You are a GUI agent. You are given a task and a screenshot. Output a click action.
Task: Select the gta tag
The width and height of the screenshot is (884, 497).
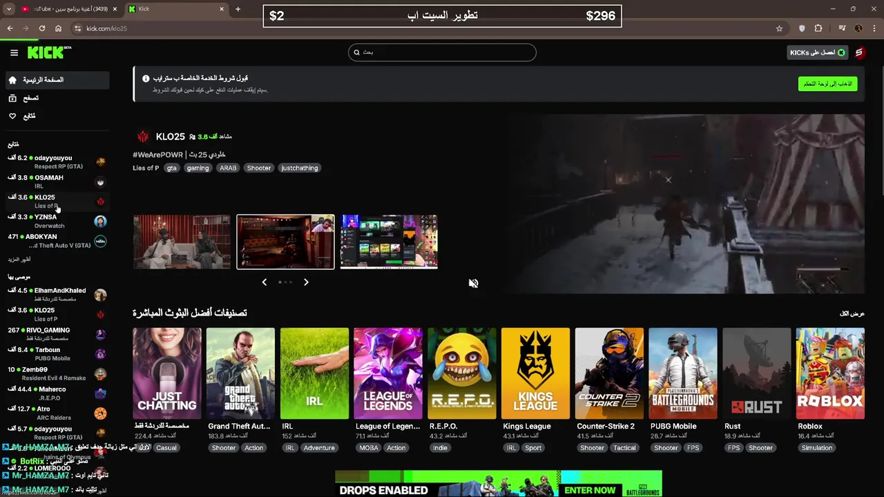171,168
